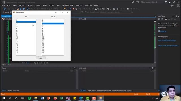181x101 pixels.
Task: Click the IntelliTrace settings gear icon
Action: tap(166, 19)
